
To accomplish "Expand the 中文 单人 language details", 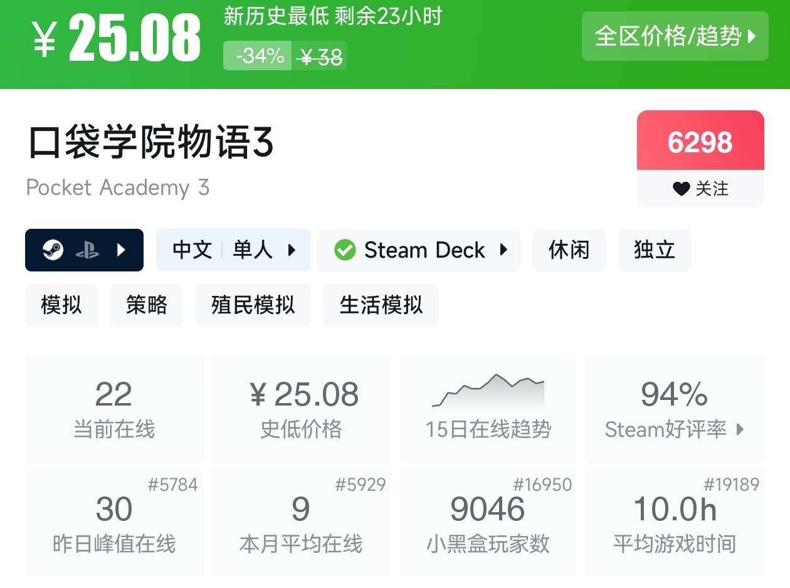I will 233,250.
